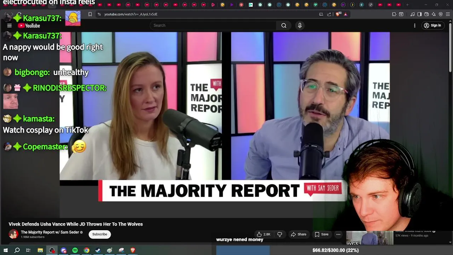The width and height of the screenshot is (453, 255).
Task: Save the video to a playlist
Action: pyautogui.click(x=321, y=234)
